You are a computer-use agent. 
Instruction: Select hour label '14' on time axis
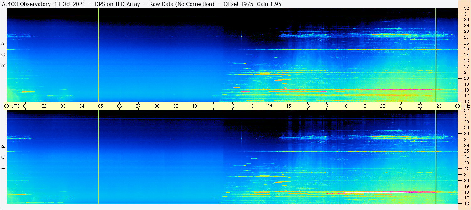(270, 106)
